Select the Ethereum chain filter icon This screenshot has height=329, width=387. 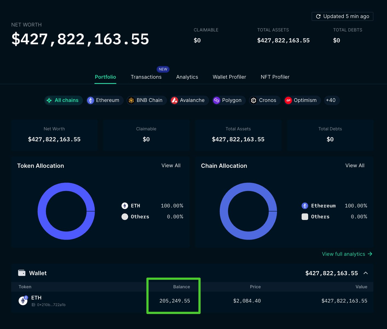[90, 100]
